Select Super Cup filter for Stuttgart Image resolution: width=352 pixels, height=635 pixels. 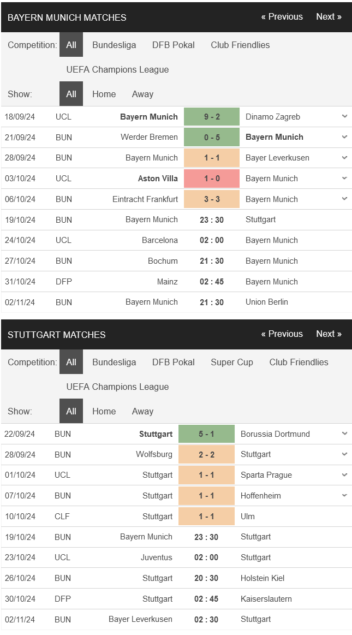click(232, 362)
